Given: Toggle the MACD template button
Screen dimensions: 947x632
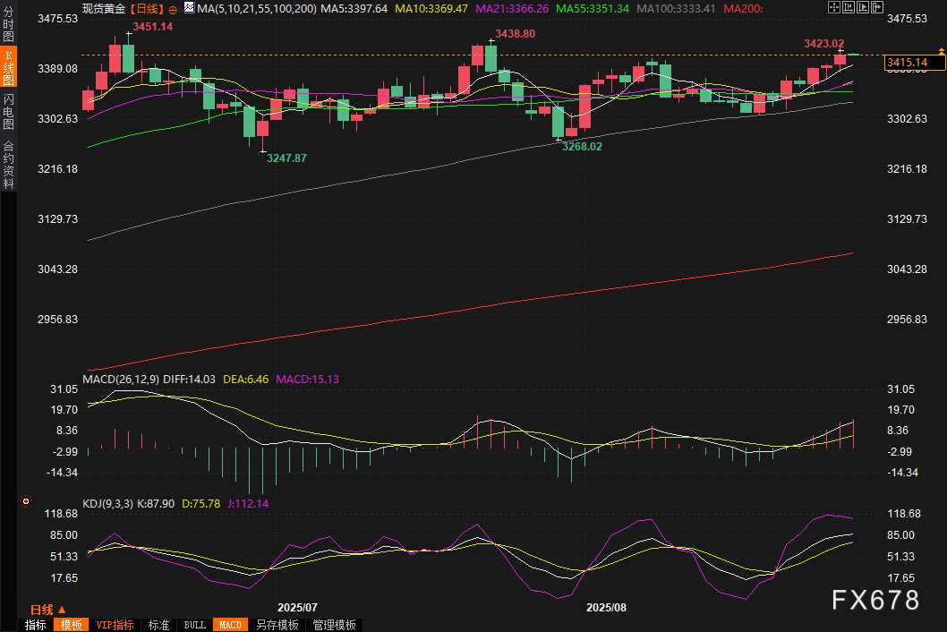Looking at the screenshot, I should click(230, 625).
